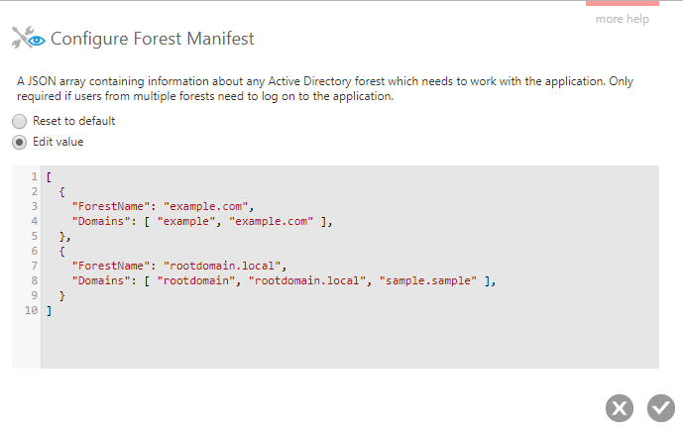
Task: Confirm changes with the checkmark button
Action: [x=661, y=408]
